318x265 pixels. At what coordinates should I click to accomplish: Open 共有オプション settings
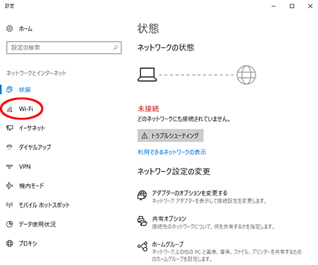[x=169, y=218]
